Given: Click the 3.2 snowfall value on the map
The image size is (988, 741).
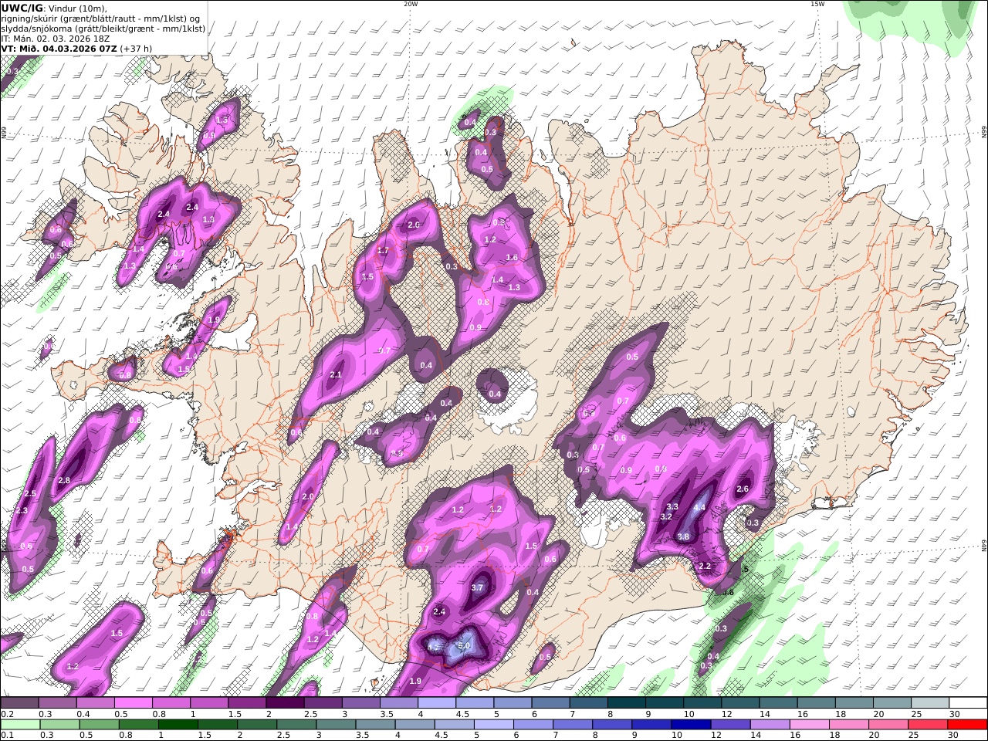Looking at the screenshot, I should [x=667, y=517].
